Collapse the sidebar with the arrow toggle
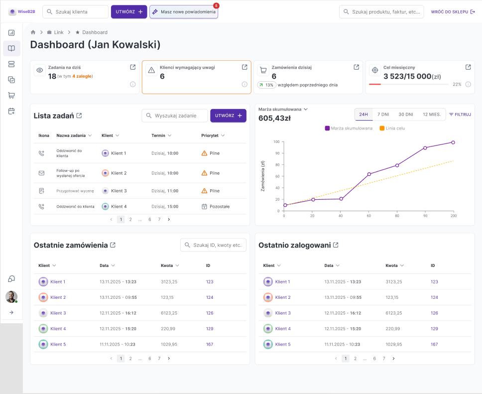 coord(11,312)
